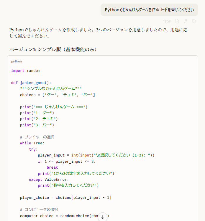Click the line "if 1 <= player_input <= 3:"

[x=67, y=161]
